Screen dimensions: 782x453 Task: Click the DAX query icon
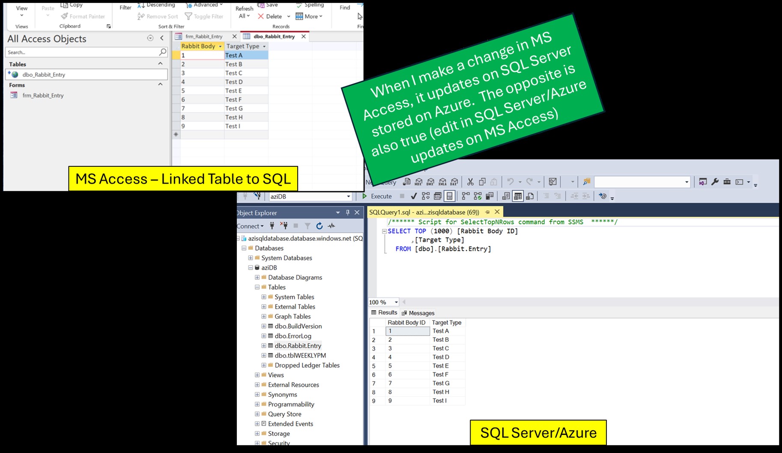[454, 182]
